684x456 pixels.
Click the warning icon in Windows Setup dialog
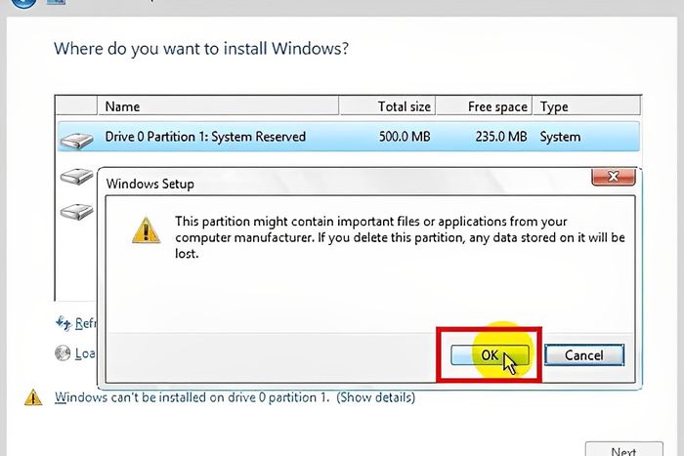(x=147, y=230)
